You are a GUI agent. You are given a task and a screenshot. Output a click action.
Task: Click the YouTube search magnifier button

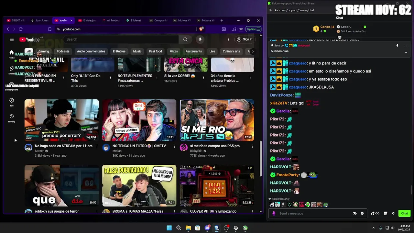(185, 39)
